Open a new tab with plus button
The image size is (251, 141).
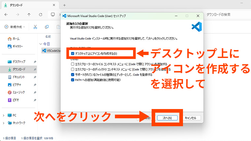[x=64, y=5]
